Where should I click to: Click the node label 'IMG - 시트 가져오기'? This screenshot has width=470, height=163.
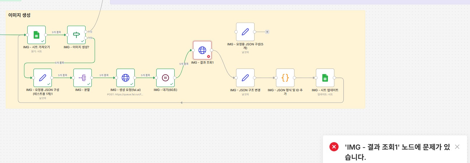pos(36,47)
